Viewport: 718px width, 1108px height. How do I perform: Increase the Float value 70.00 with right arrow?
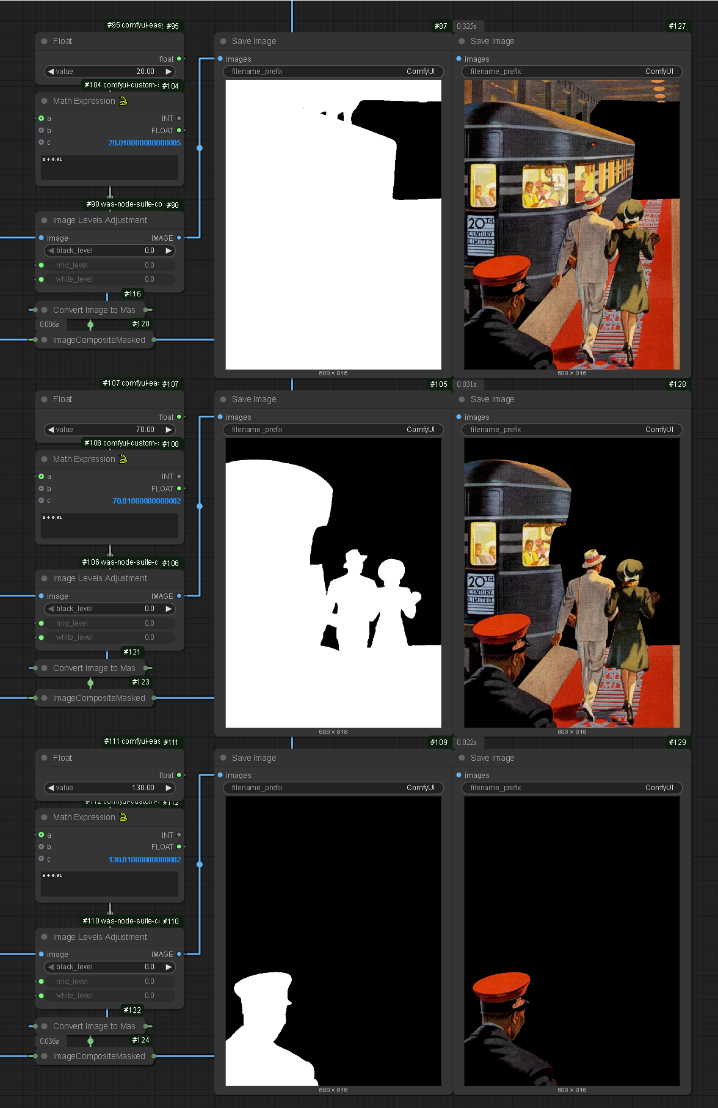[x=169, y=430]
